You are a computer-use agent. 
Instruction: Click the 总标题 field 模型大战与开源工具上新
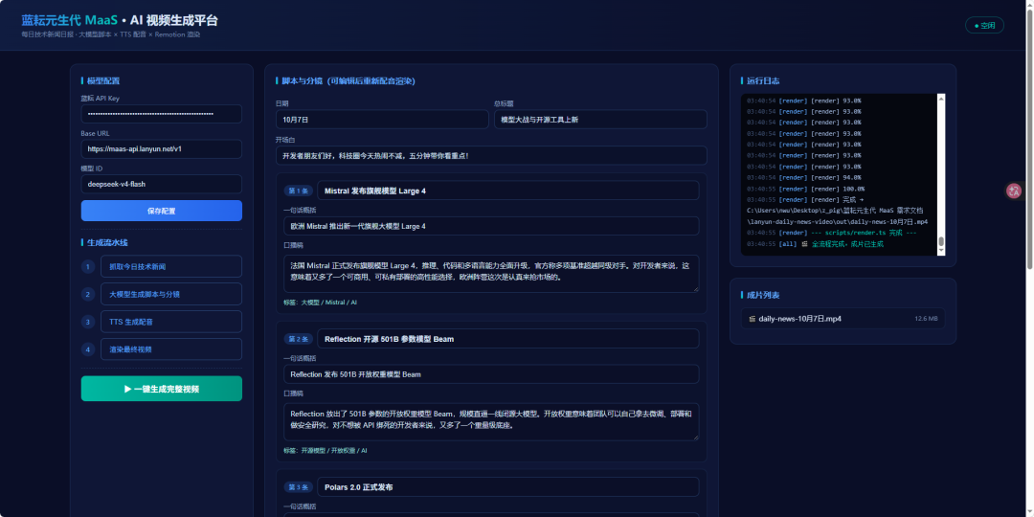click(600, 120)
